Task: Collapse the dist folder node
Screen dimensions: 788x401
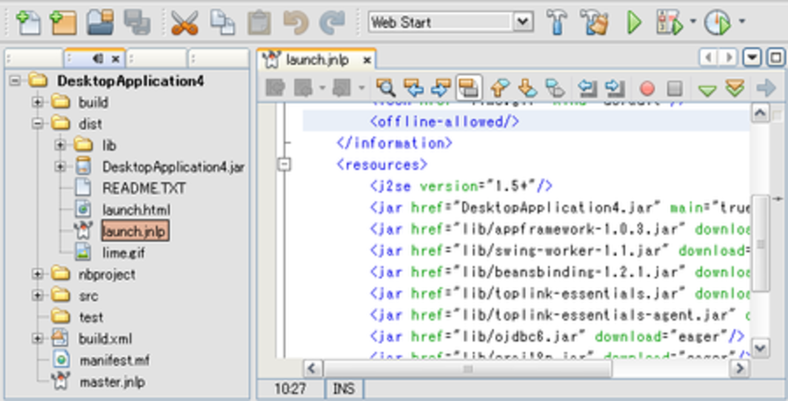Action: (x=38, y=124)
